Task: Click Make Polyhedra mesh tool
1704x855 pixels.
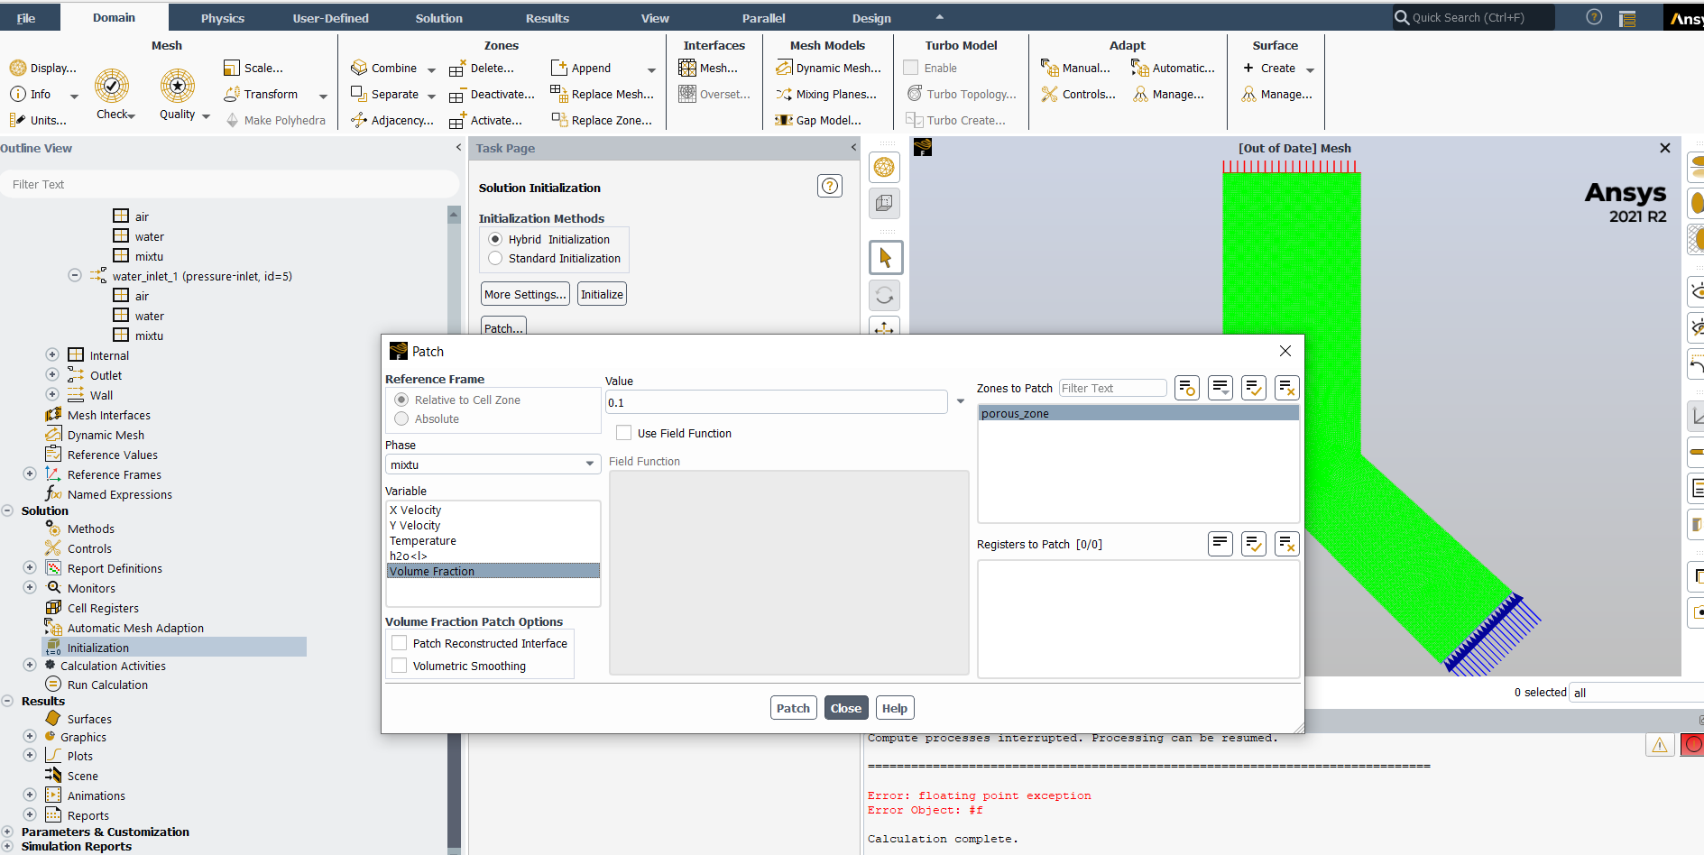Action: point(275,120)
